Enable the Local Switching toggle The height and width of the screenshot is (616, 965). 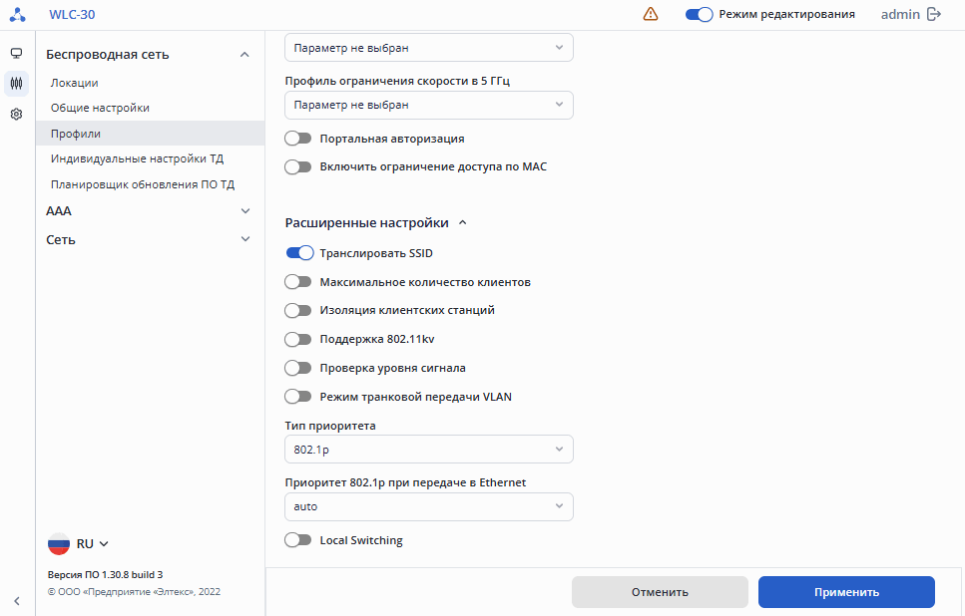[x=299, y=540]
